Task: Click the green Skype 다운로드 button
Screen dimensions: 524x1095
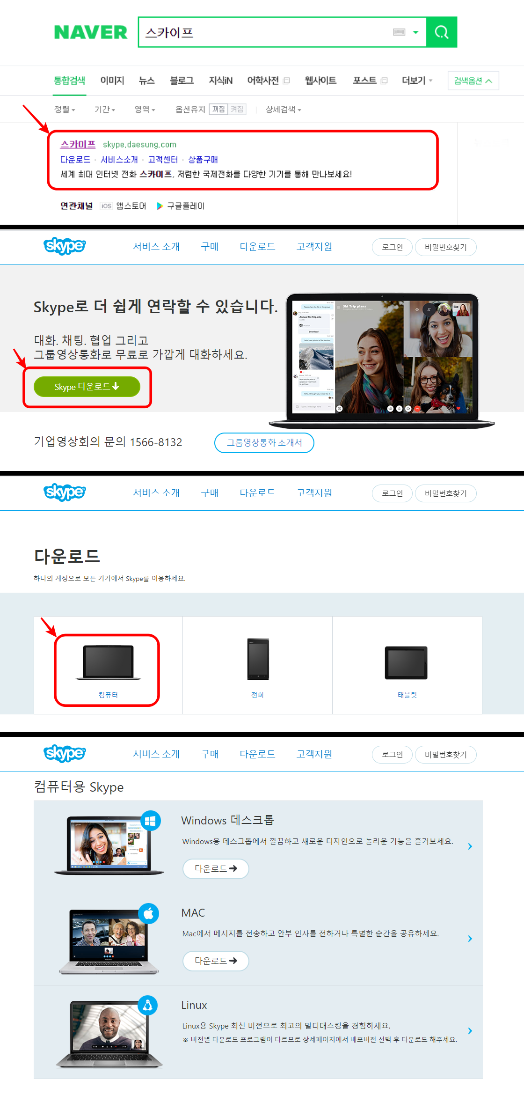Action: coord(87,387)
